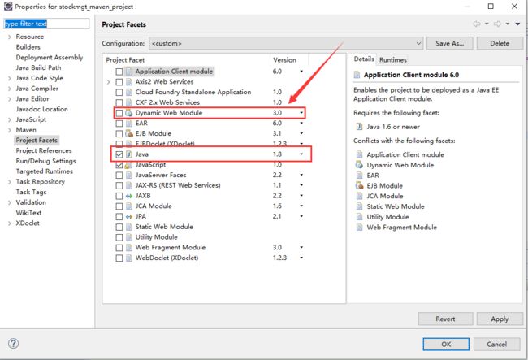The height and width of the screenshot is (360, 528).
Task: Enable the Dynamic Web Module checkbox
Action: coord(119,113)
